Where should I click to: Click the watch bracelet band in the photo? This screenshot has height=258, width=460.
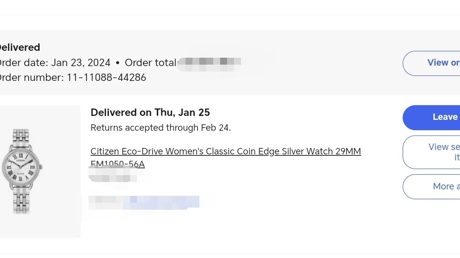[21, 199]
